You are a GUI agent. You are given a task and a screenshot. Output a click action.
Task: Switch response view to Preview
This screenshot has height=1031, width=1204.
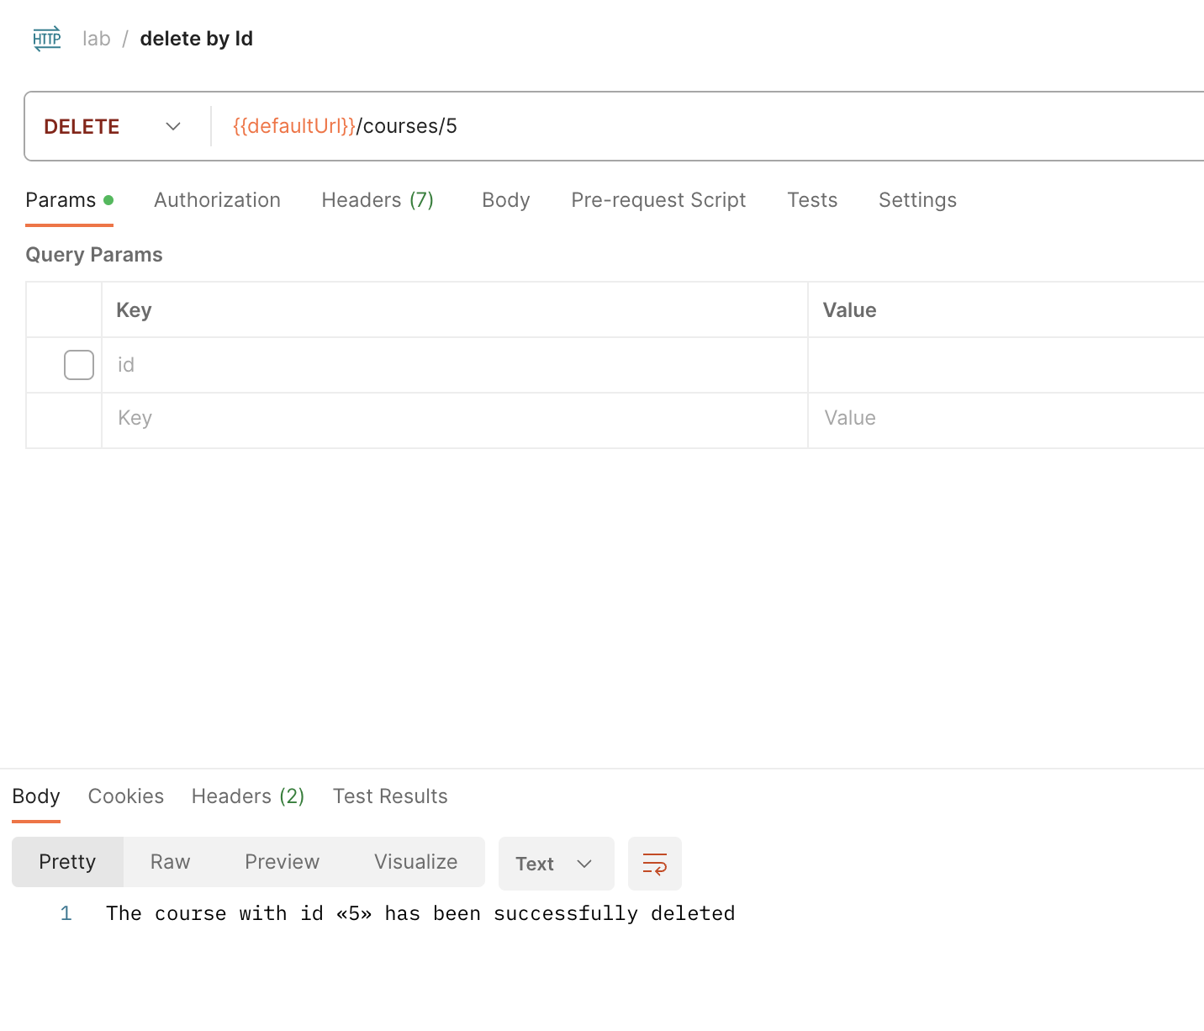pyautogui.click(x=282, y=862)
